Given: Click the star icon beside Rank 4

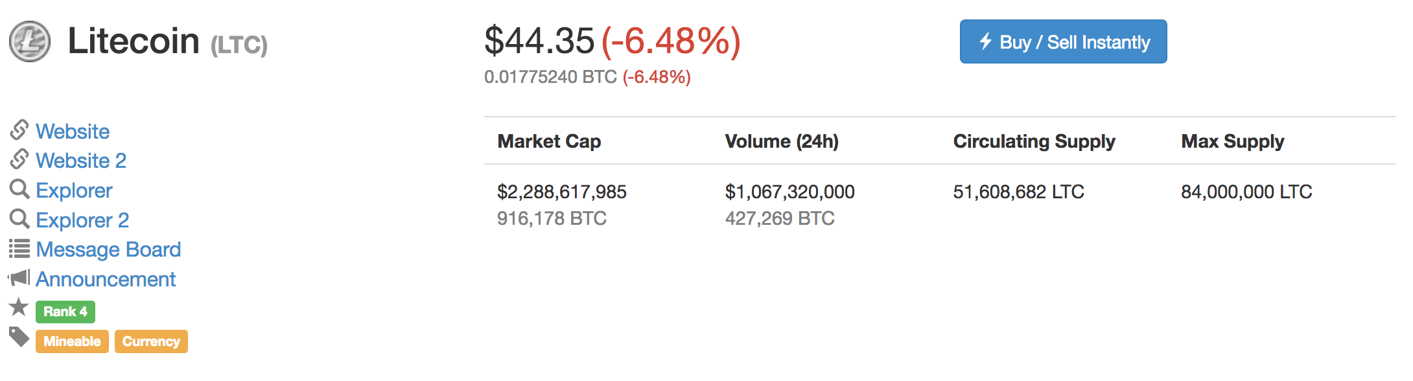Looking at the screenshot, I should (19, 307).
